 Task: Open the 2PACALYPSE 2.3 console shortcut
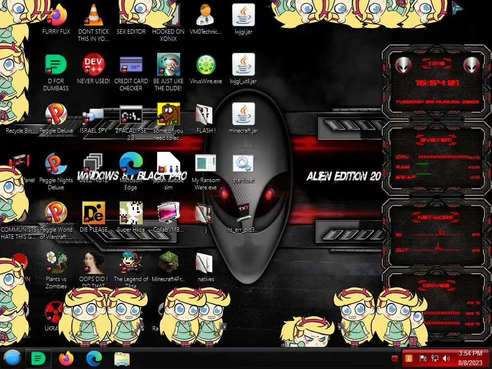[131, 115]
